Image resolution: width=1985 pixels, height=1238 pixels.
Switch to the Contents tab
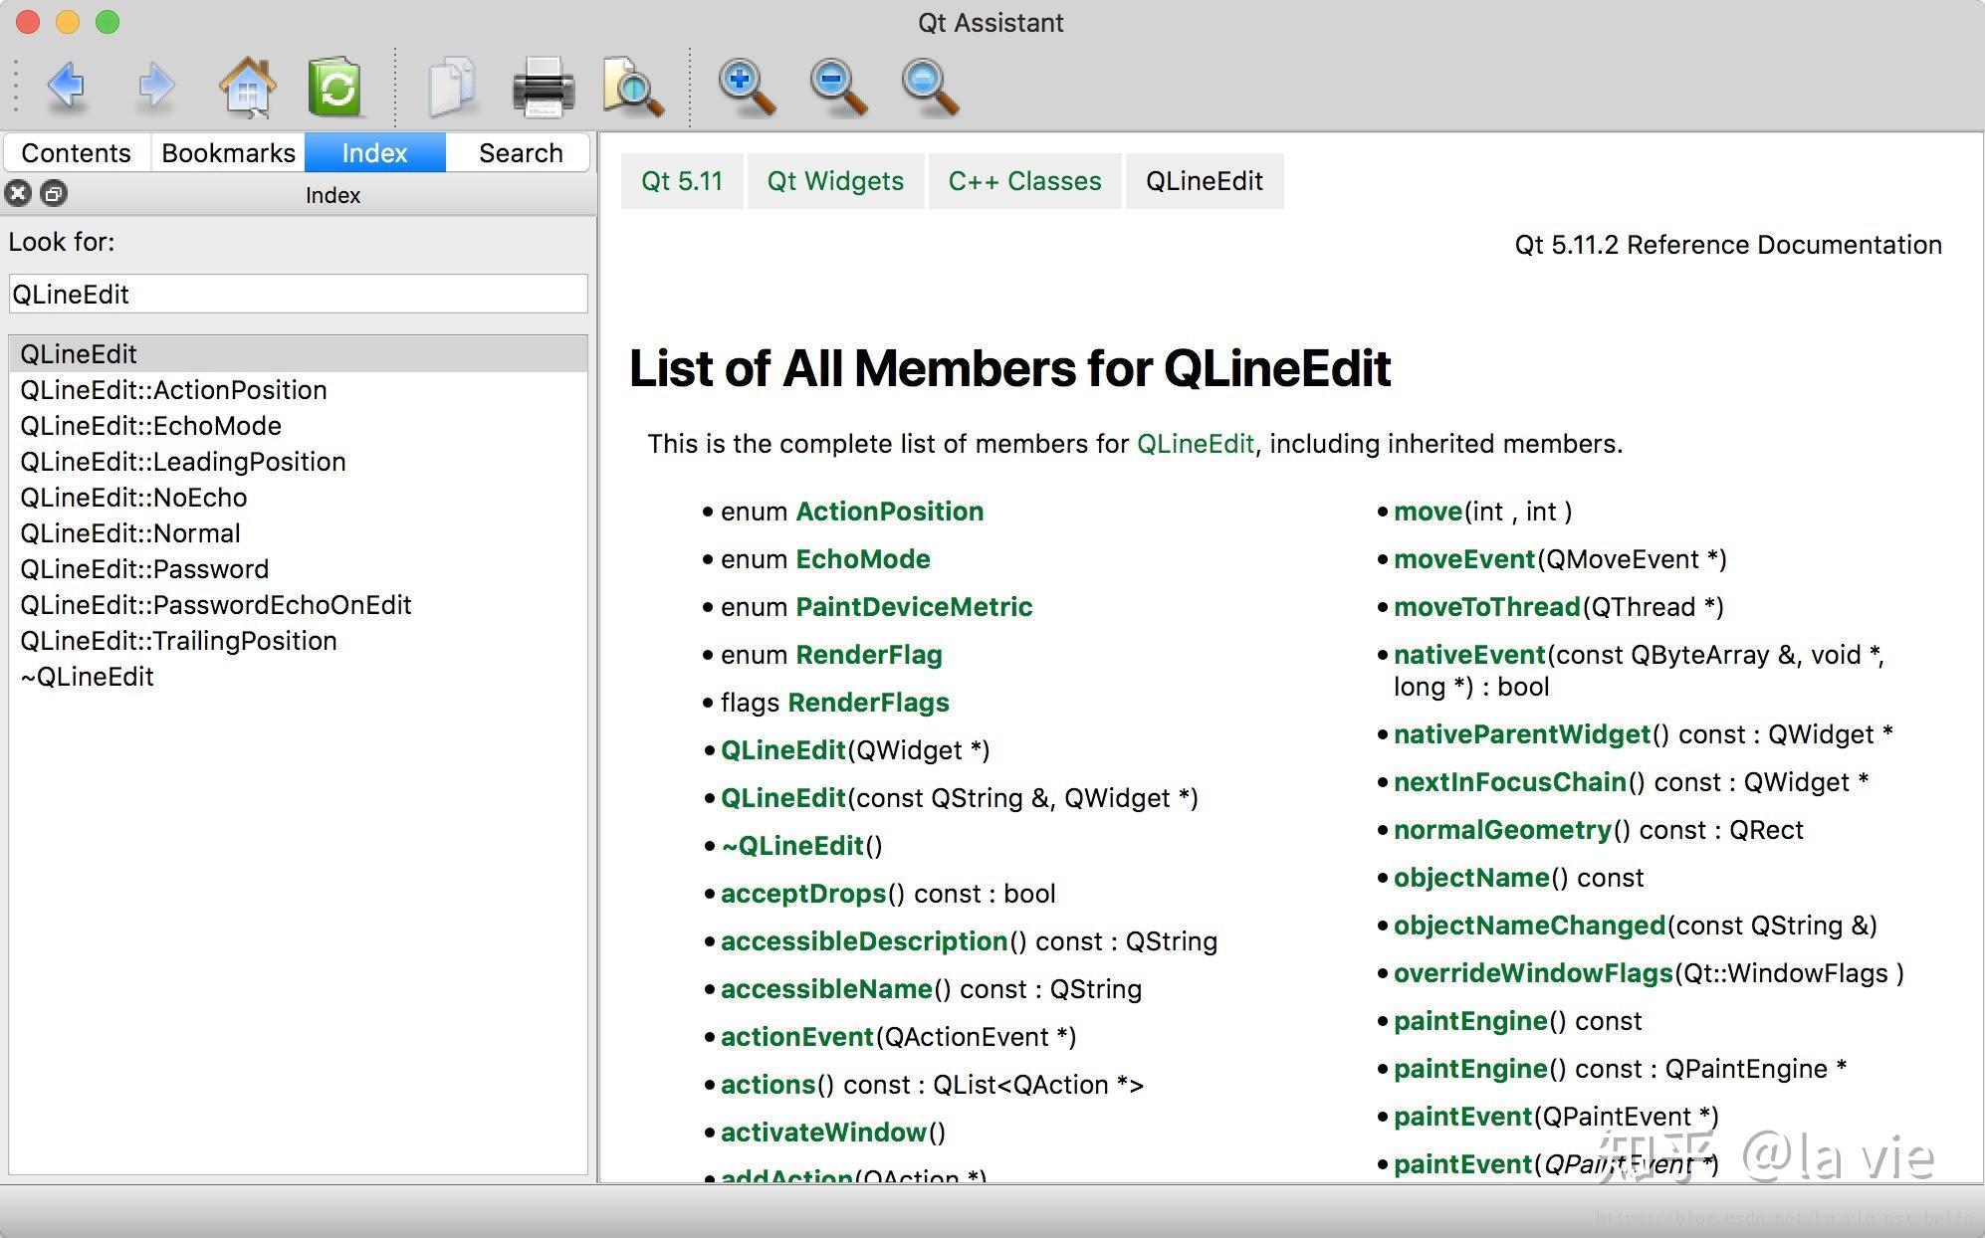(76, 153)
